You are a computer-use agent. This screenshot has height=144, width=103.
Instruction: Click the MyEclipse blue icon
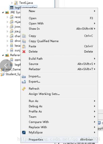(x=24, y=132)
